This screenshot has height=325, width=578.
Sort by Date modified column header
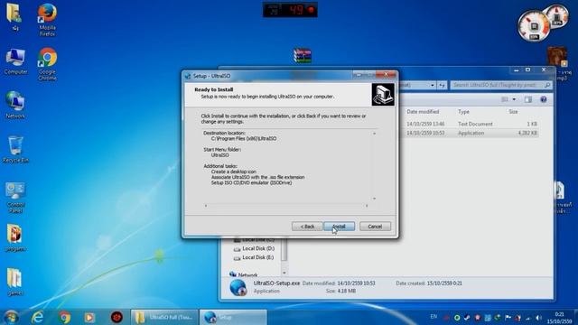[423, 112]
